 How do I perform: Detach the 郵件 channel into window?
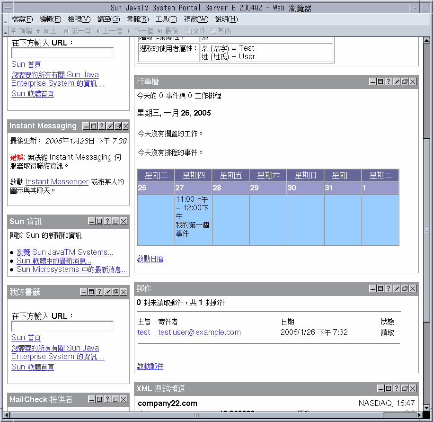[x=405, y=288]
